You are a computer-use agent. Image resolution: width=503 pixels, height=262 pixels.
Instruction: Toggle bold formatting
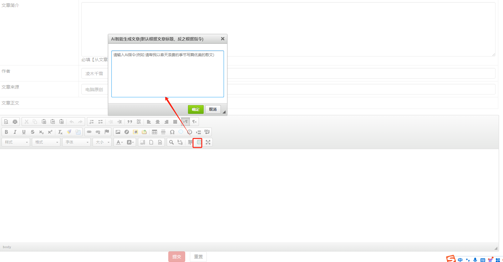6,132
